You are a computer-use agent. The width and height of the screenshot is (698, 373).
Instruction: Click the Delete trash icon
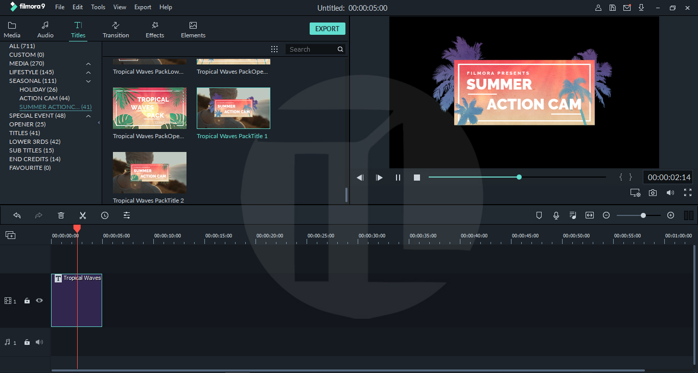(x=61, y=215)
